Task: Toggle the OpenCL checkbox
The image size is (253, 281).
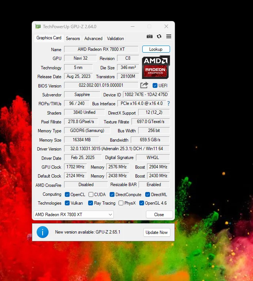Action: (67, 195)
